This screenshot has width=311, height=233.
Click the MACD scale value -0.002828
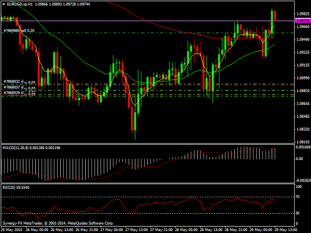(x=303, y=180)
